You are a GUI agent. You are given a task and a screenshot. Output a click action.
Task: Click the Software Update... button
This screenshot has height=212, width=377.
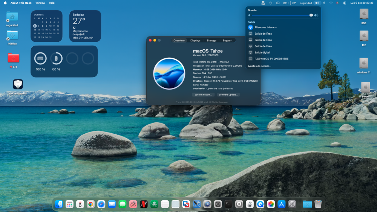coord(228,95)
